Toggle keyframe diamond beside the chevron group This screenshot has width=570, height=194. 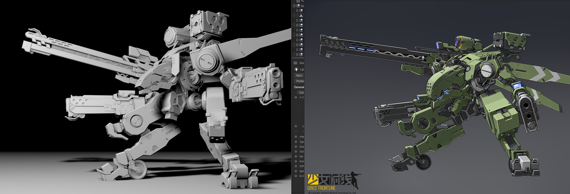tap(296, 97)
